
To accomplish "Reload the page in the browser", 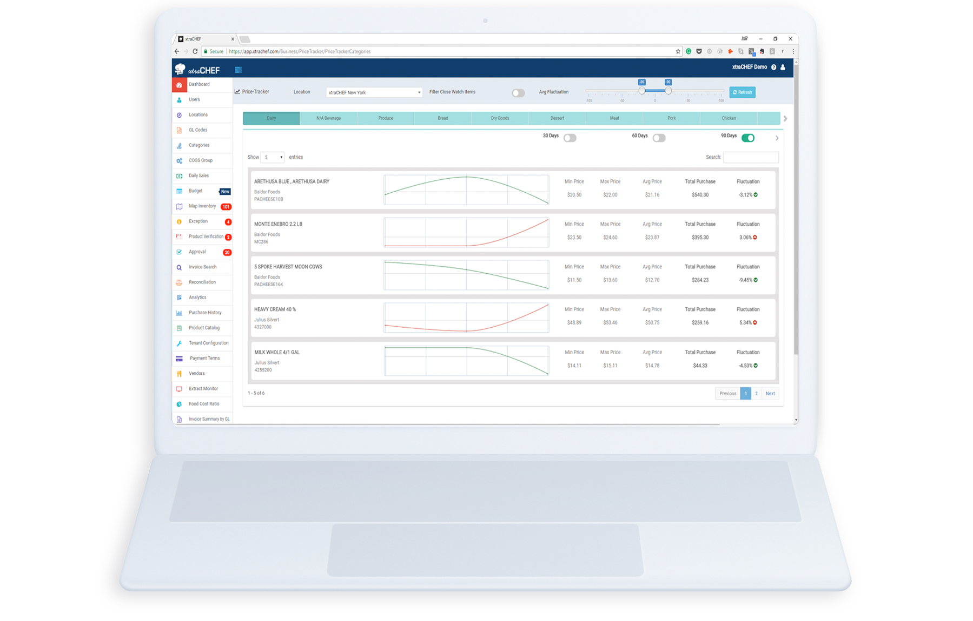I will [x=195, y=51].
